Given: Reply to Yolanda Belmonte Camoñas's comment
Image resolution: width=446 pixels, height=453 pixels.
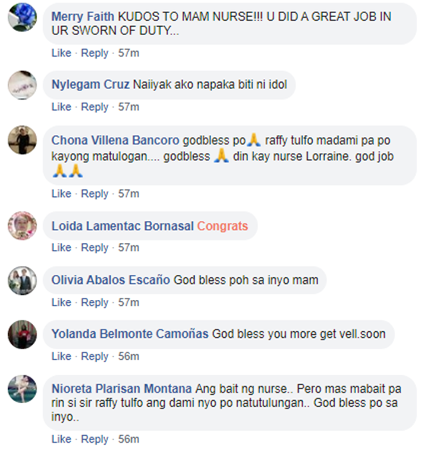Looking at the screenshot, I should tap(95, 356).
